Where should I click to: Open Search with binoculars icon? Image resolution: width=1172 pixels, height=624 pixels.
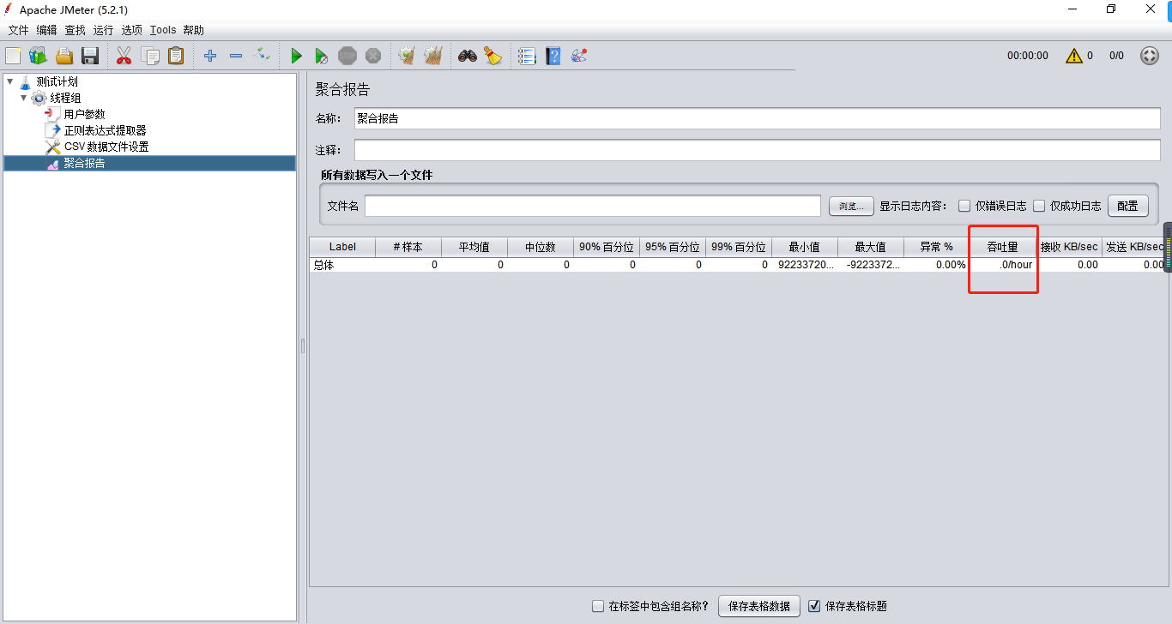click(467, 56)
